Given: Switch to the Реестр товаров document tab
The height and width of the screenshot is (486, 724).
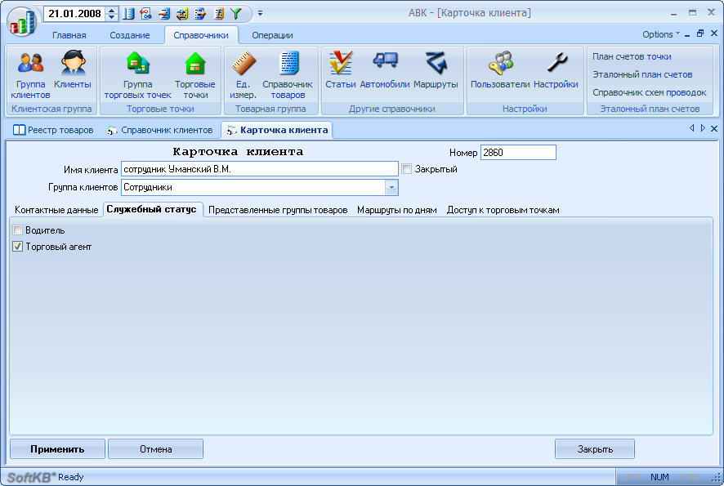Looking at the screenshot, I should (53, 130).
